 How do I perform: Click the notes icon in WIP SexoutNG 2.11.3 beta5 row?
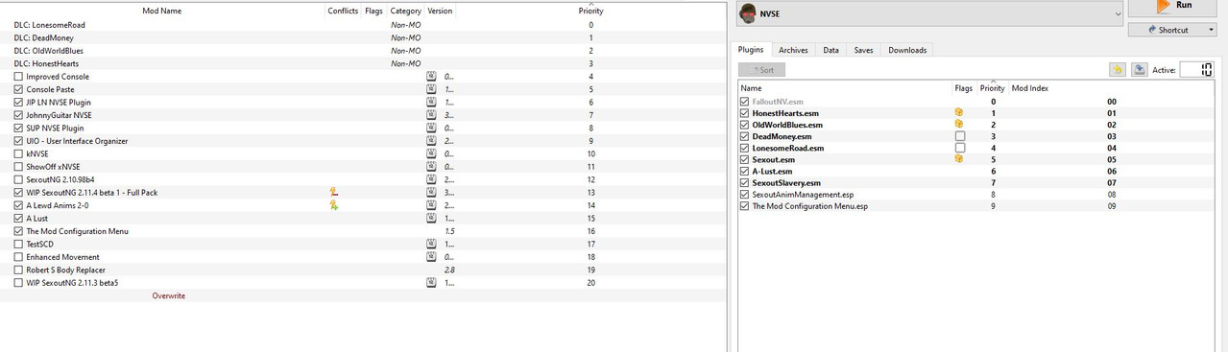(x=432, y=283)
